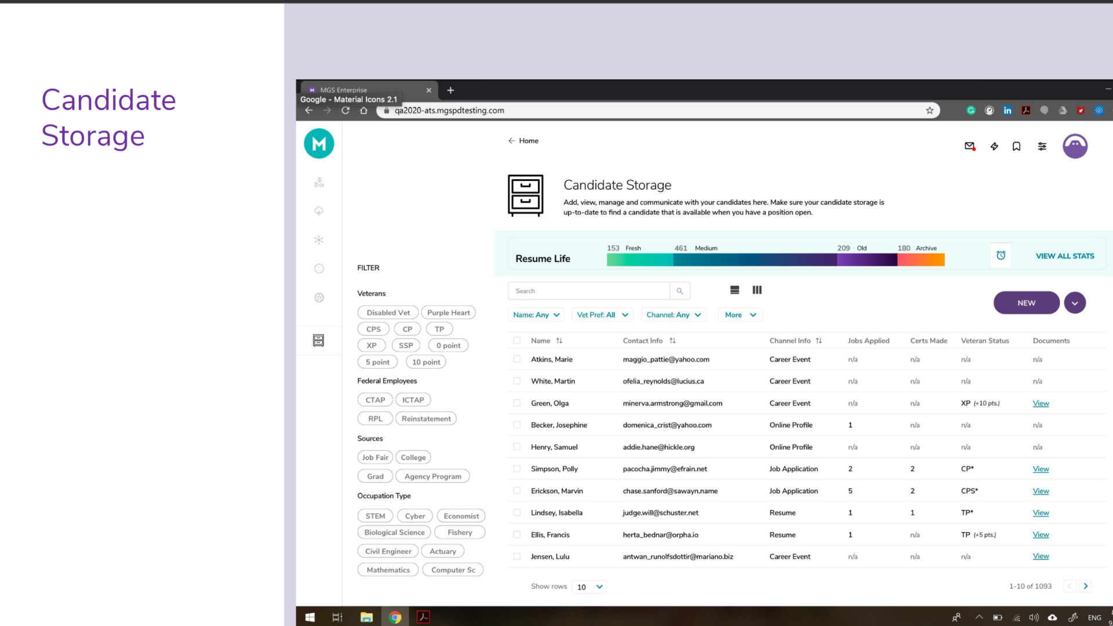The width and height of the screenshot is (1113, 626).
Task: Switch to list rows view icon
Action: click(x=734, y=290)
